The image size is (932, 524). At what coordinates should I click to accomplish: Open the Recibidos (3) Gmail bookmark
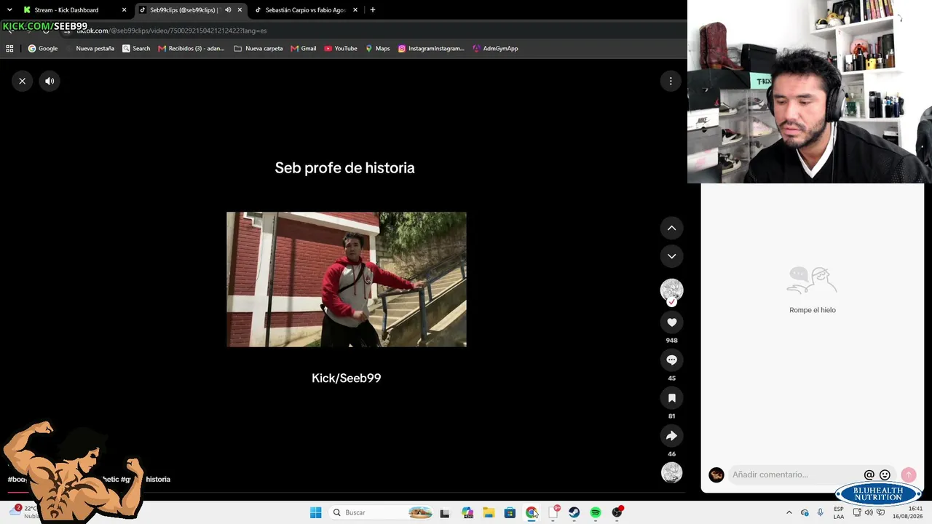click(191, 49)
